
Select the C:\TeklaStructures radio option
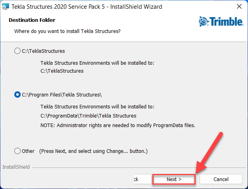pyautogui.click(x=17, y=51)
